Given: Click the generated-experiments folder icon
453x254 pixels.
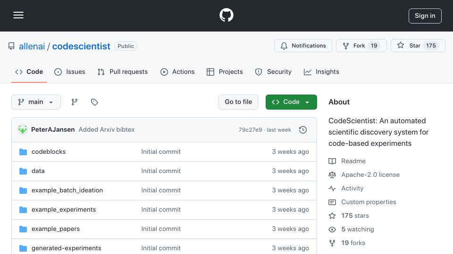Looking at the screenshot, I should pyautogui.click(x=23, y=248).
